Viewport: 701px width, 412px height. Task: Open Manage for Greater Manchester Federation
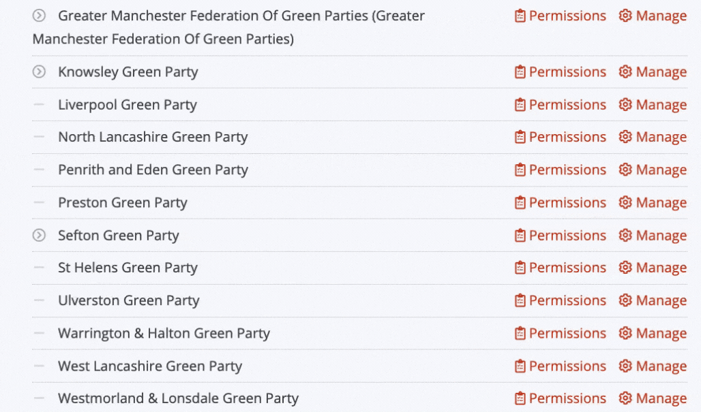point(653,16)
